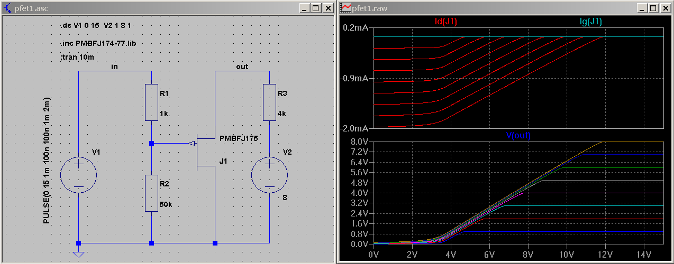Select the V1 voltage source symbol
This screenshot has height=264, width=674.
pos(78,174)
